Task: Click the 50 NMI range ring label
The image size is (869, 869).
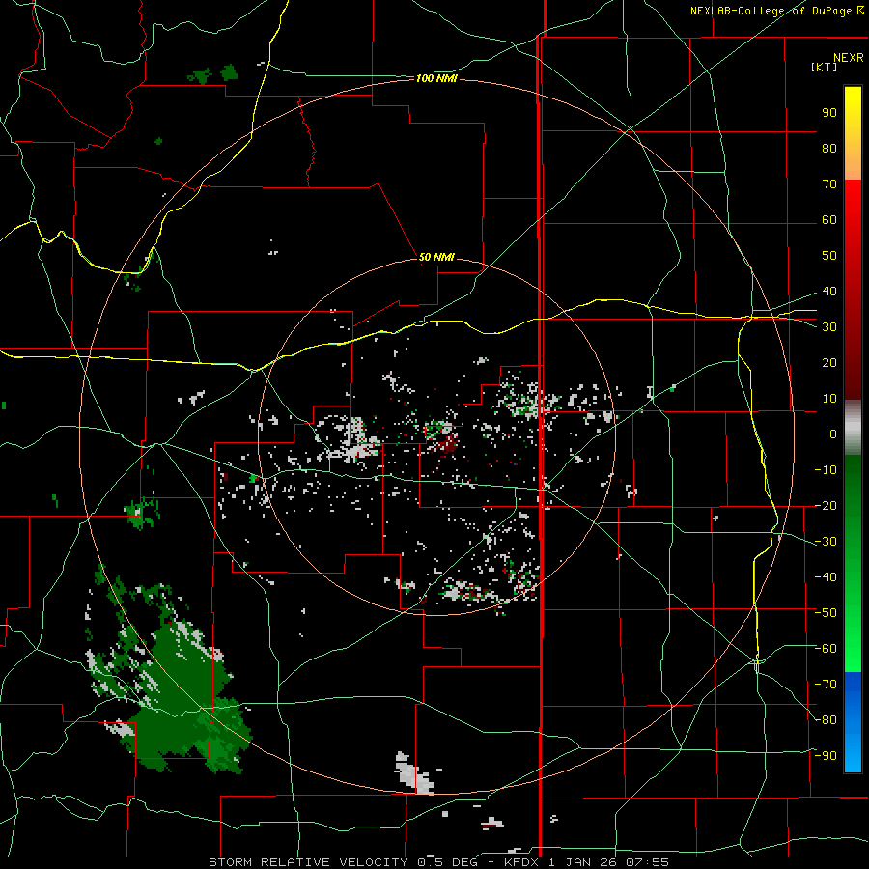Action: coord(436,257)
